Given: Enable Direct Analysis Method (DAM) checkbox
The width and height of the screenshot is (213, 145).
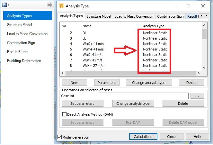Looking at the screenshot, I should point(64,114).
